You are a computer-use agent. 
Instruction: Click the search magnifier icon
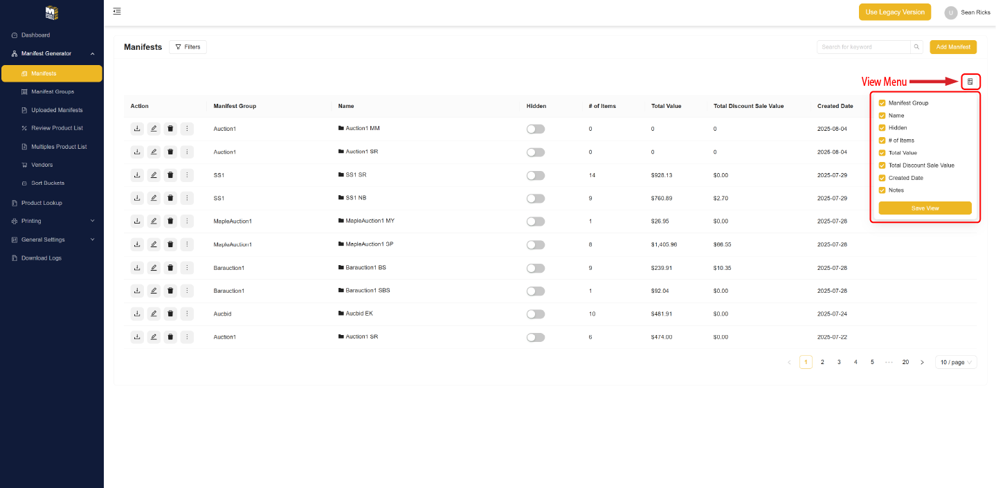coord(916,47)
